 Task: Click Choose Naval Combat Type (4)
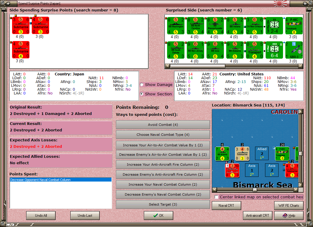point(163,135)
